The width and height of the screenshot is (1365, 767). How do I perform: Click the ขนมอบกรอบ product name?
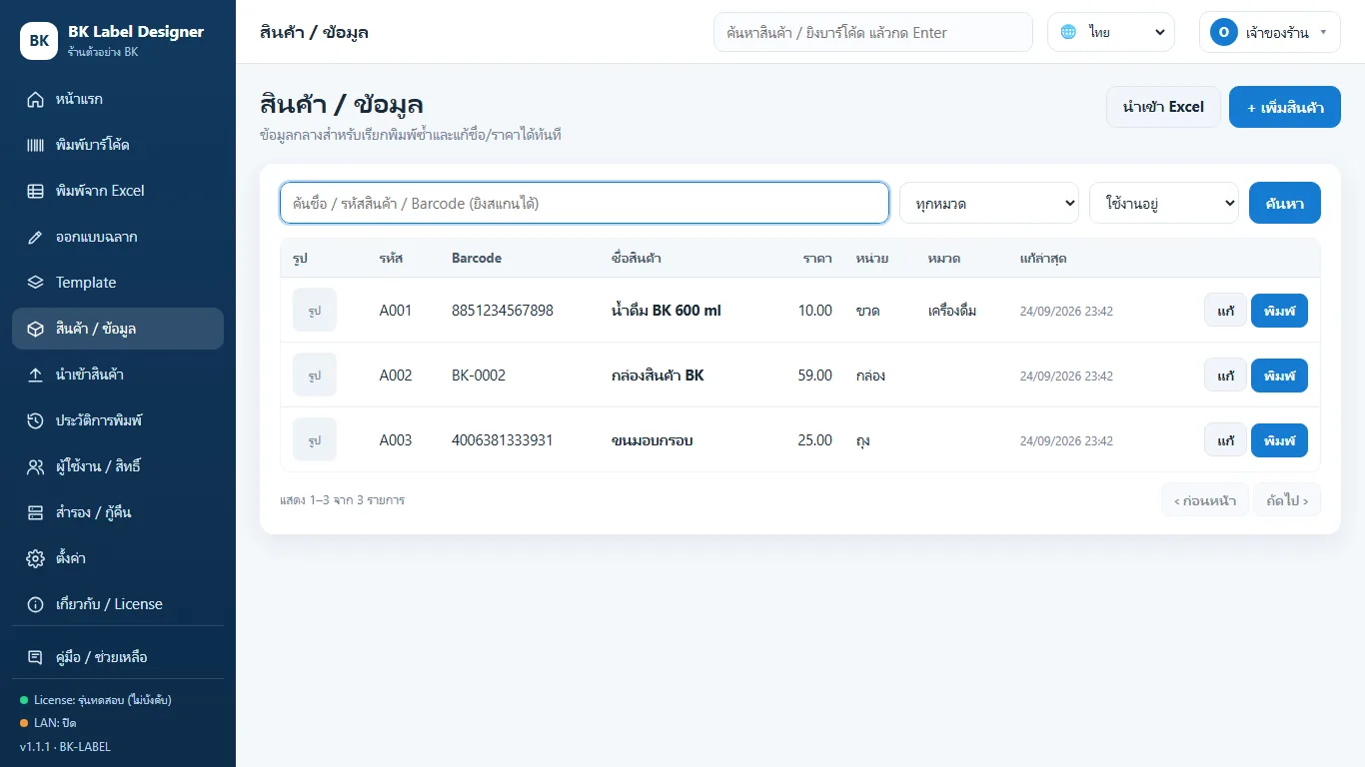point(653,440)
